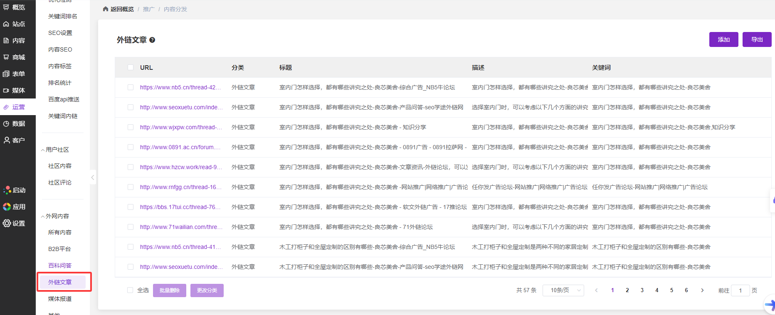
Task: Click the colorful 应用 icon in sidebar
Action: coord(7,207)
